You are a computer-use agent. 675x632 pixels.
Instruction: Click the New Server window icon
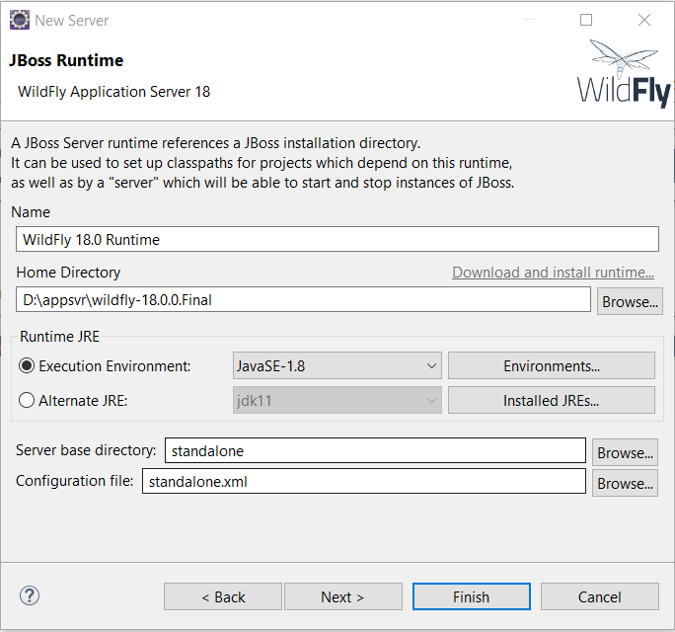(x=20, y=20)
